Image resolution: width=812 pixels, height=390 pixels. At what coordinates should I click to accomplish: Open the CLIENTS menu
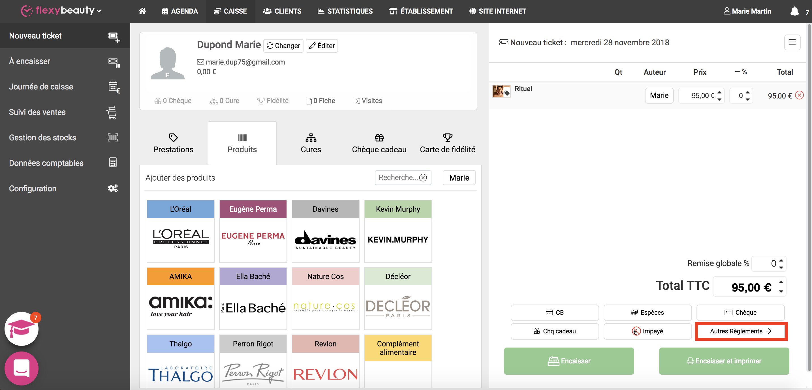[282, 11]
